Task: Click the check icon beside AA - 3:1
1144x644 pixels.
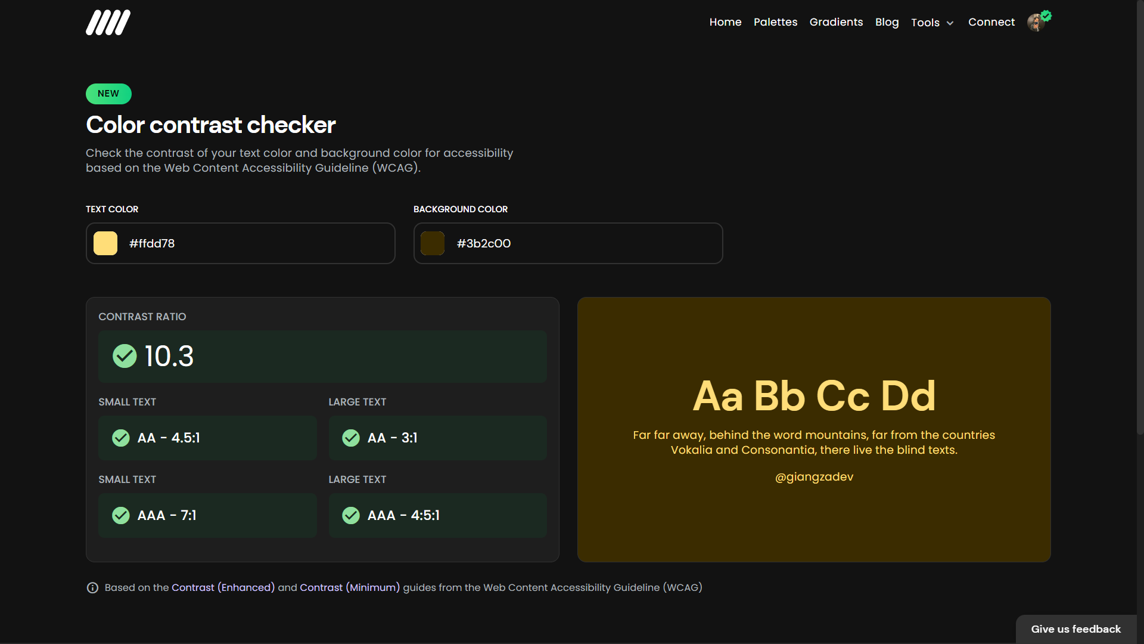Action: tap(351, 438)
